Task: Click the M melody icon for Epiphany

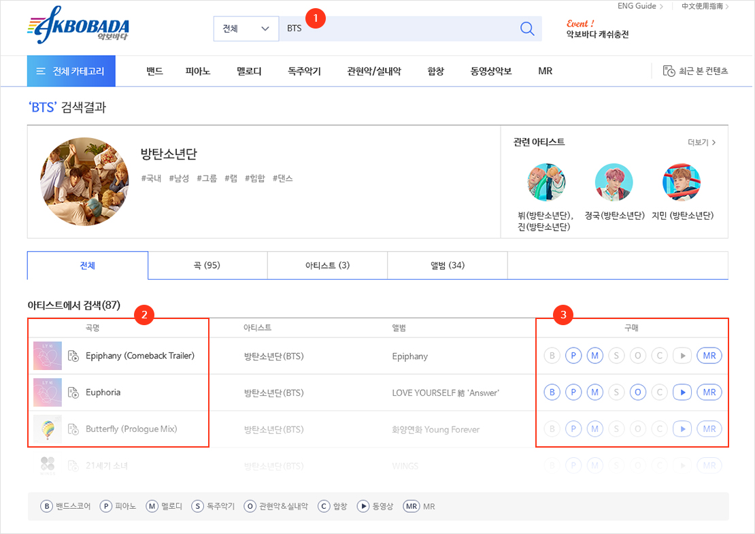Action: pos(594,356)
